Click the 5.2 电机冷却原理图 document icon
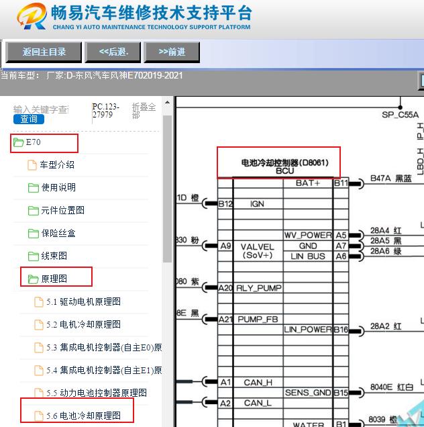 (39, 325)
